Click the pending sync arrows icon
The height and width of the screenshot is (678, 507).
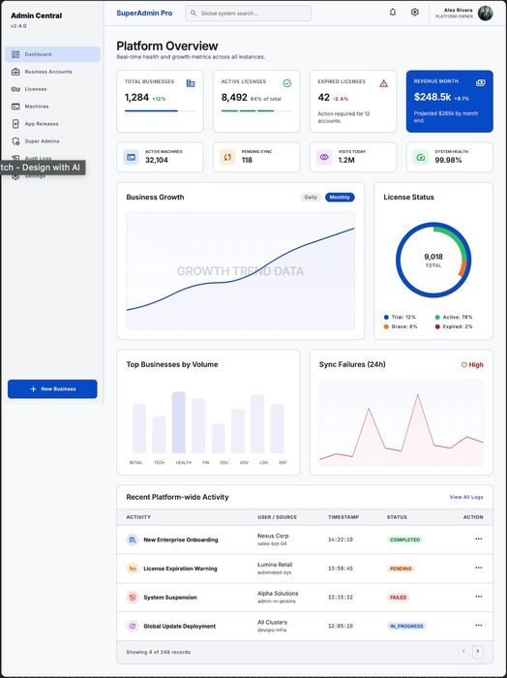pyautogui.click(x=227, y=157)
